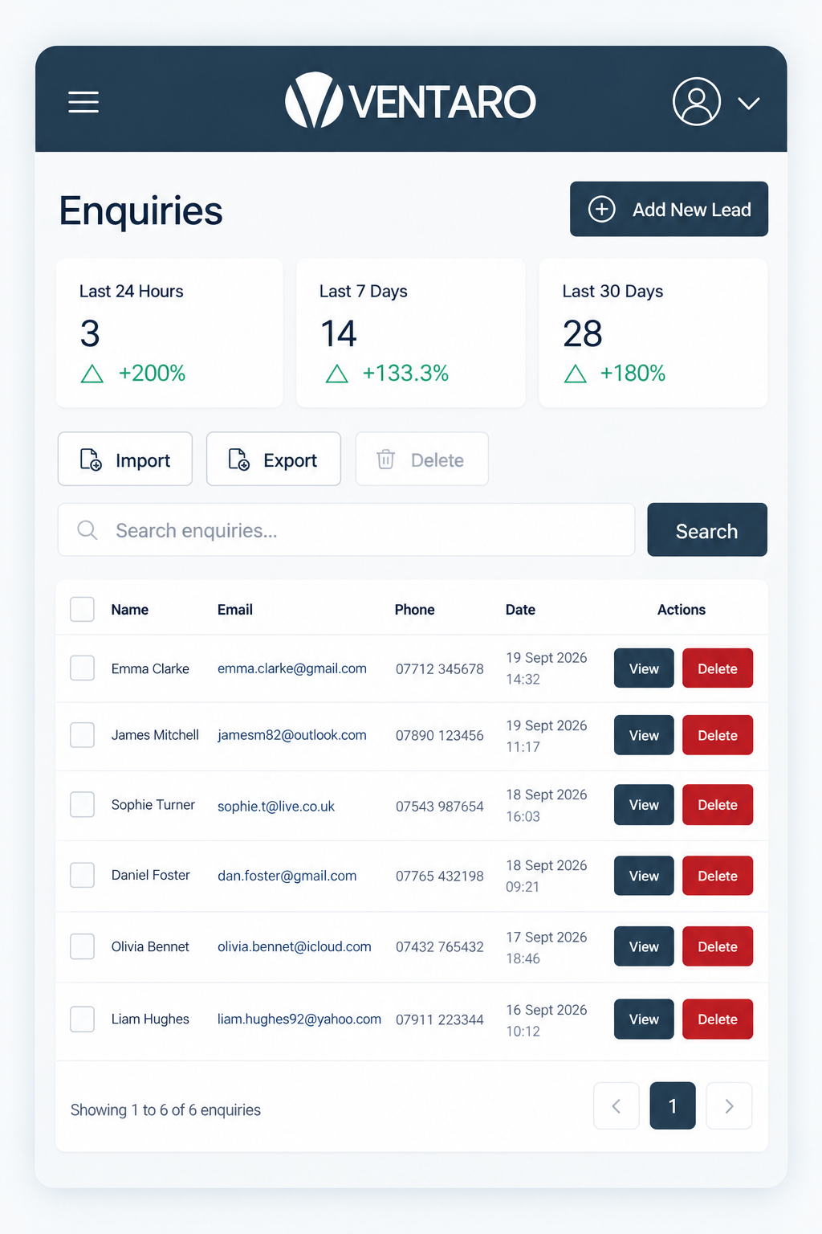Select page 1 in pagination
The height and width of the screenshot is (1234, 822).
(x=673, y=1105)
